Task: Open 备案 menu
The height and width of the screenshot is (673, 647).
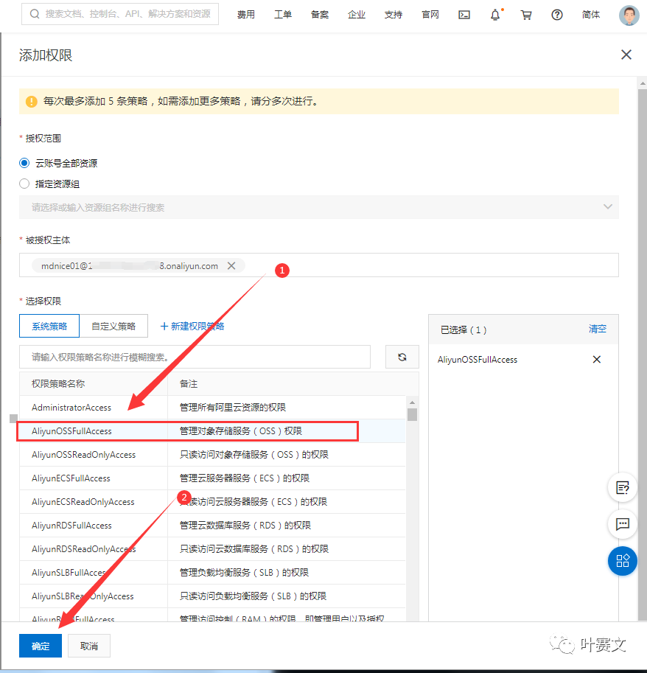Action: [320, 15]
